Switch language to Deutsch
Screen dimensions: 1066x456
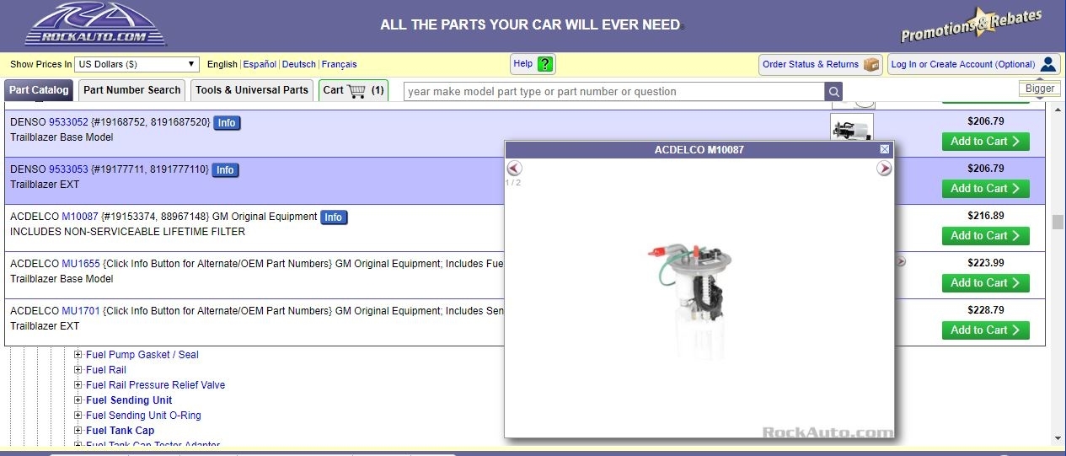tap(298, 64)
